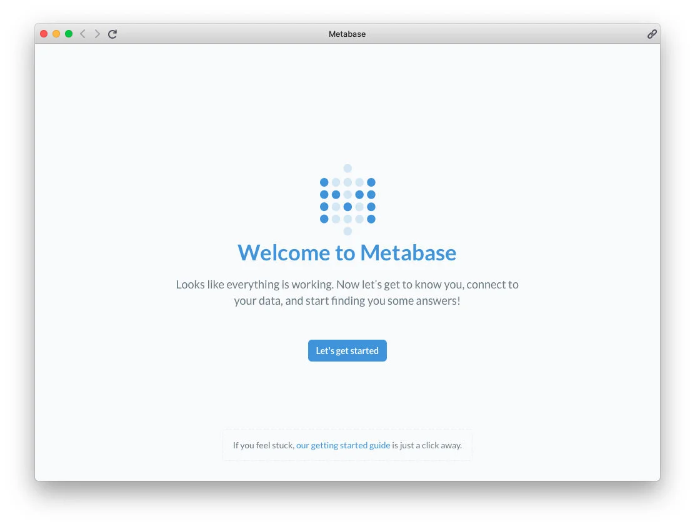Maximize the window with the green button
Image resolution: width=695 pixels, height=527 pixels.
pyautogui.click(x=69, y=34)
